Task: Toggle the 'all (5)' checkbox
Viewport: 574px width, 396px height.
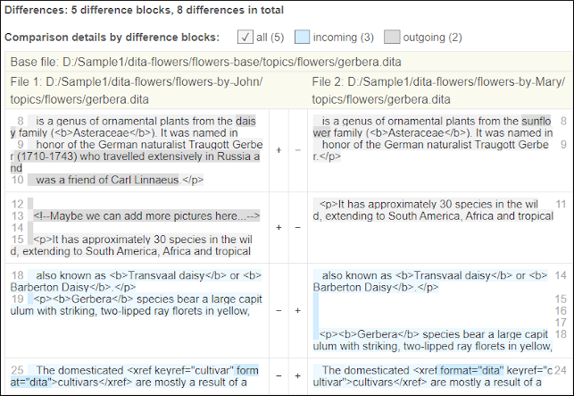Action: pos(245,37)
